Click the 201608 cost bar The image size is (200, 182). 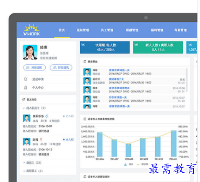click(128, 150)
